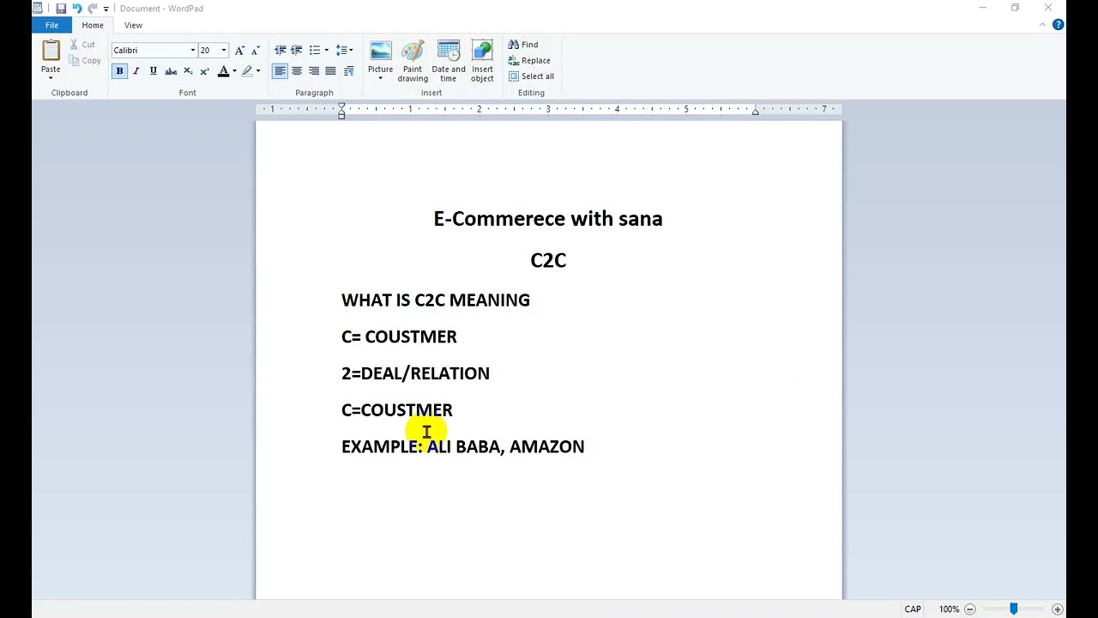Click the Picture insert icon
This screenshot has width=1098, height=618.
380,51
